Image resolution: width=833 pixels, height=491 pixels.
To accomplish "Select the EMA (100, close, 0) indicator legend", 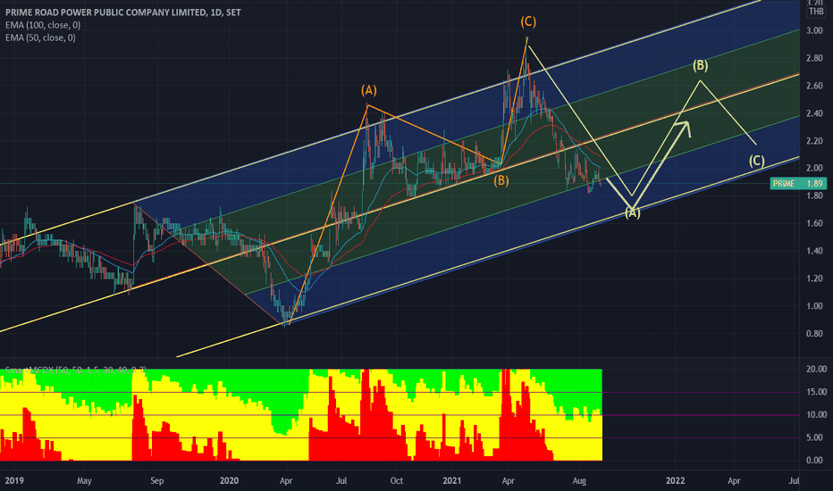I will click(43, 25).
